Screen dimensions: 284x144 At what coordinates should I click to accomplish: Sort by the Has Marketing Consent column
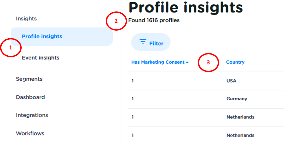point(158,62)
